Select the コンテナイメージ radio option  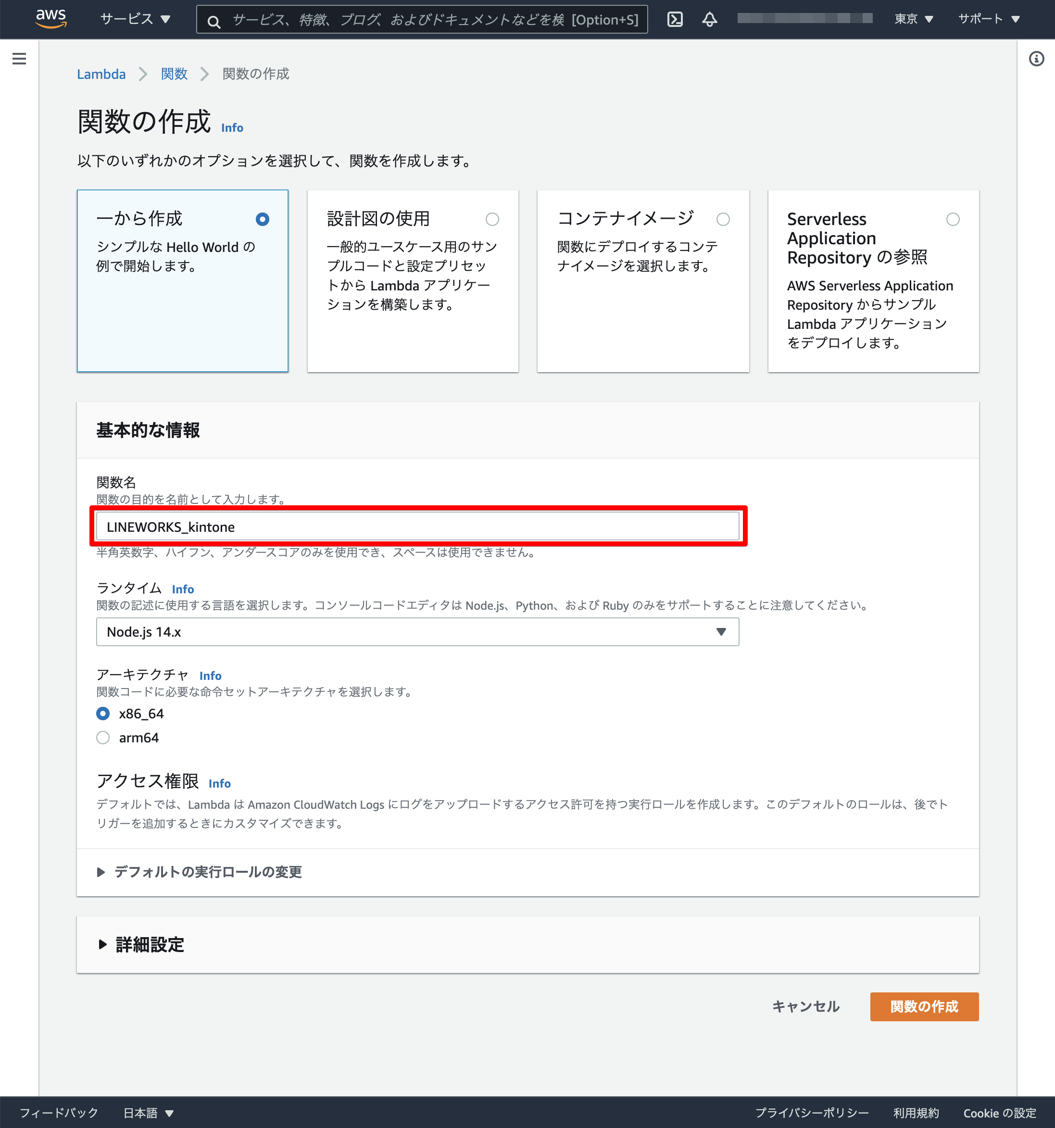[722, 219]
